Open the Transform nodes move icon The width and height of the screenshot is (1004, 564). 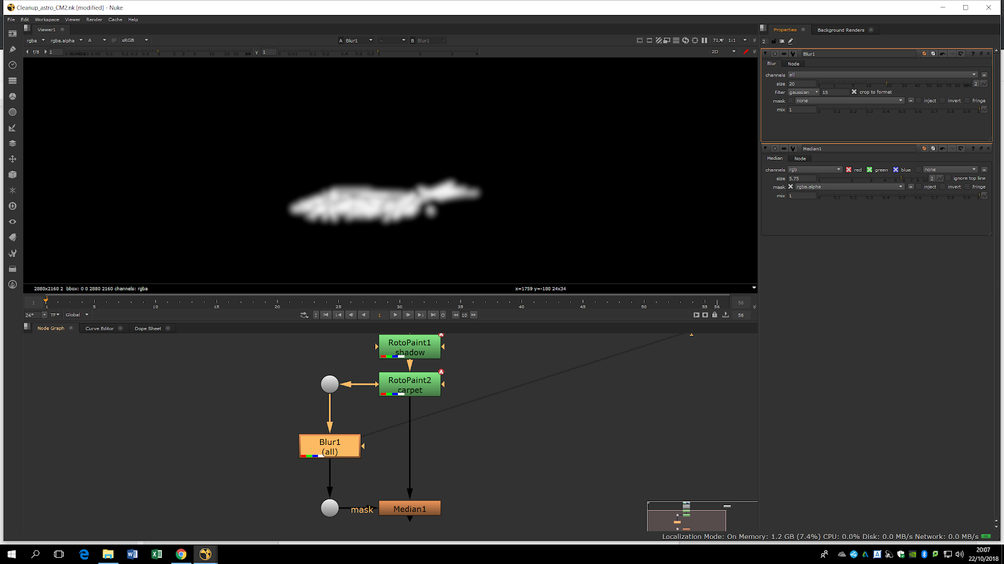[12, 159]
